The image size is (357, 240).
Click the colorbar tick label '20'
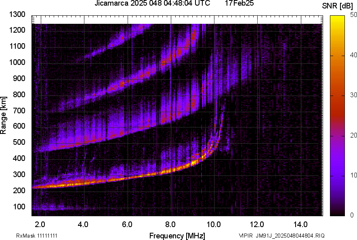[353, 136]
